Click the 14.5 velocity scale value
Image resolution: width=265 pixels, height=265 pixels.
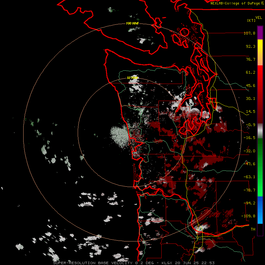tap(251, 112)
